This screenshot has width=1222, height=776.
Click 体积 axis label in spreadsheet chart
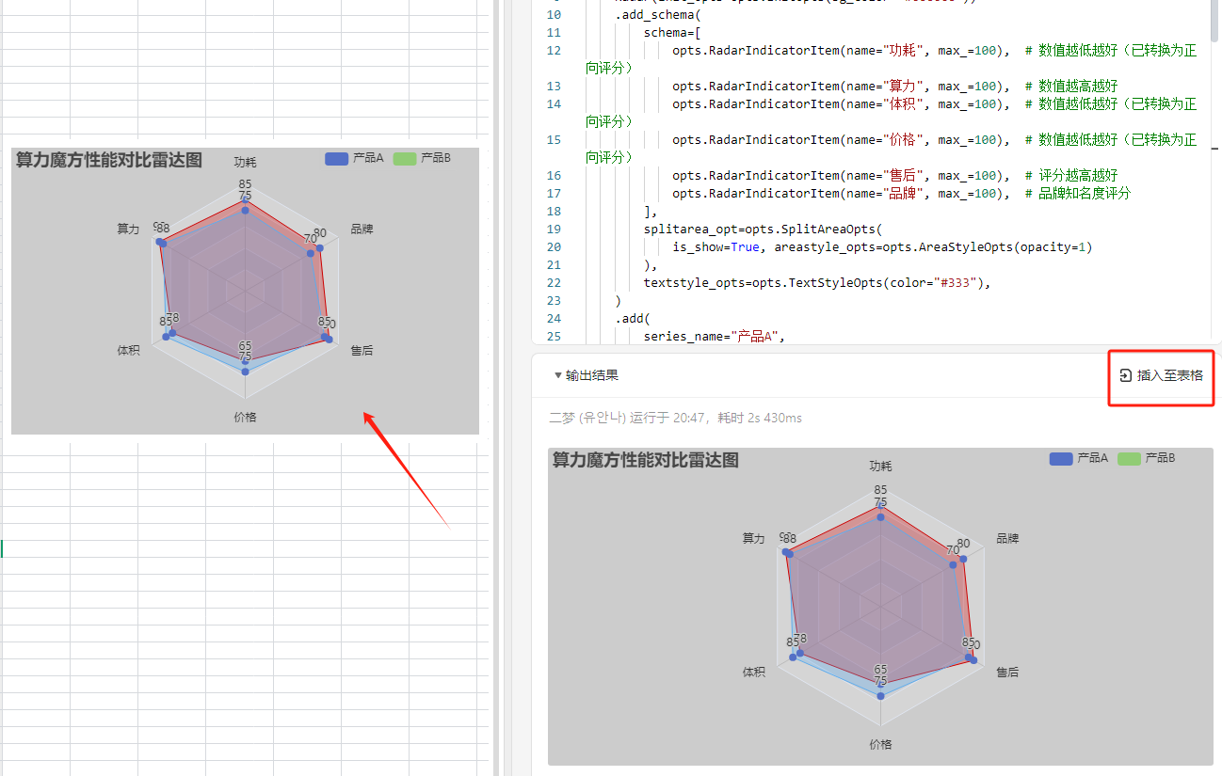(x=129, y=351)
